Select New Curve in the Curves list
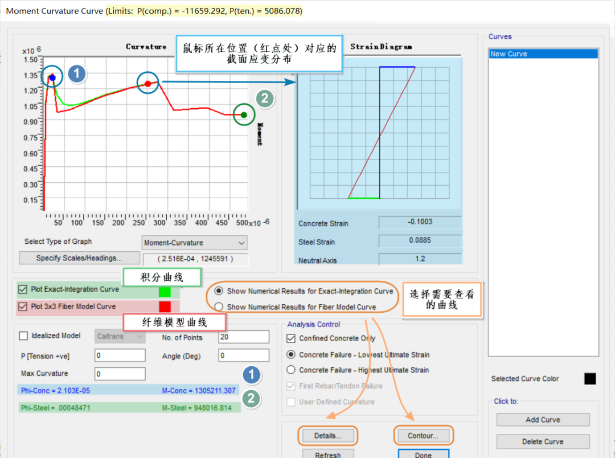615x458 pixels. (543, 54)
